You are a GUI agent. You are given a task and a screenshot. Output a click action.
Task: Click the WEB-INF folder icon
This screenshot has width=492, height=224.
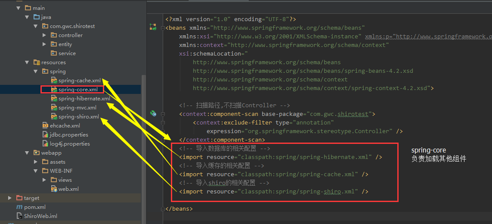click(45, 171)
